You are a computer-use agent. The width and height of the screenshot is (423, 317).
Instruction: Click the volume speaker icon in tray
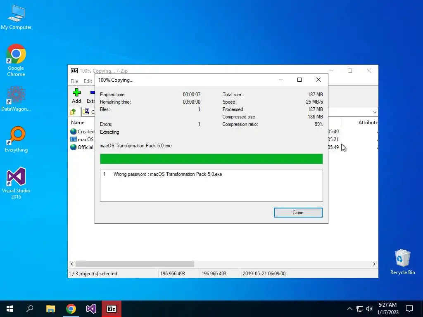coord(369,309)
